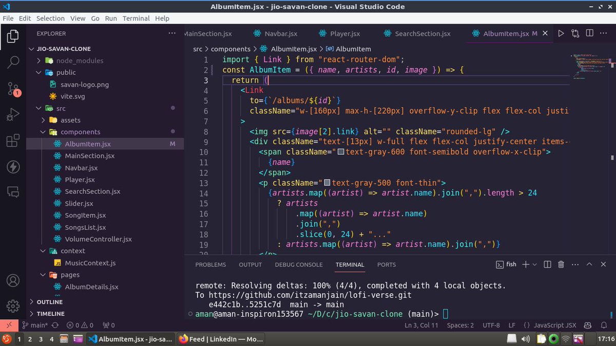The height and width of the screenshot is (346, 616).
Task: Expand the node_modules folder
Action: pyautogui.click(x=39, y=60)
